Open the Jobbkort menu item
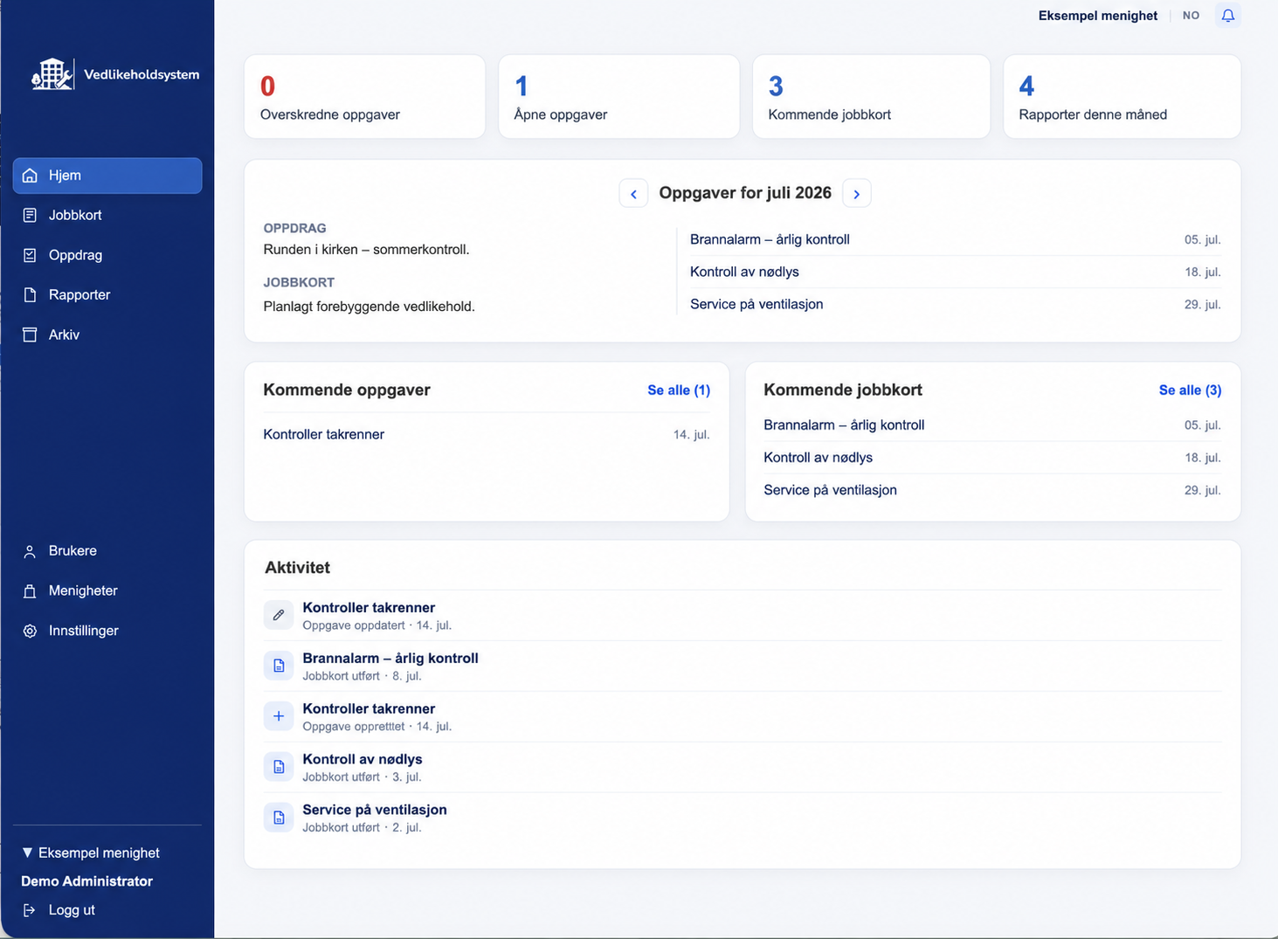 (107, 215)
